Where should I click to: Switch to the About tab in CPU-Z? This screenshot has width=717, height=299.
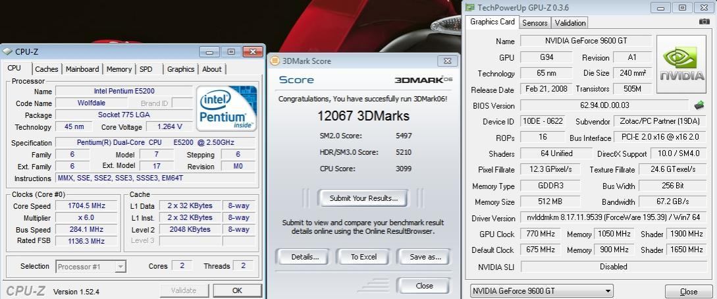(x=212, y=69)
